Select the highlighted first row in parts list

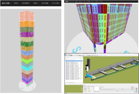[x=74, y=61]
